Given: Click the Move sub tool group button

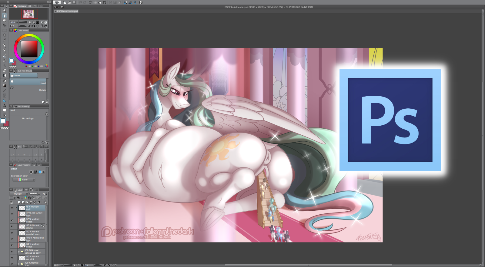Looking at the screenshot, I should (24, 75).
